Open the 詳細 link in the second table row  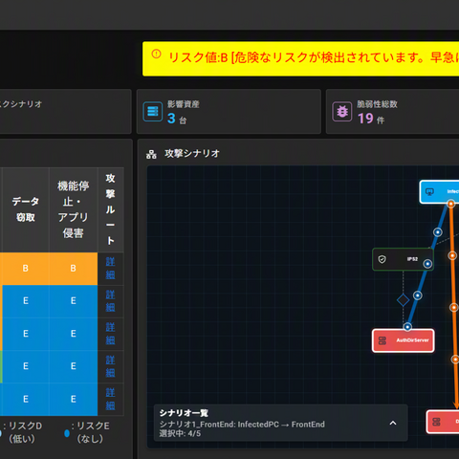click(110, 301)
